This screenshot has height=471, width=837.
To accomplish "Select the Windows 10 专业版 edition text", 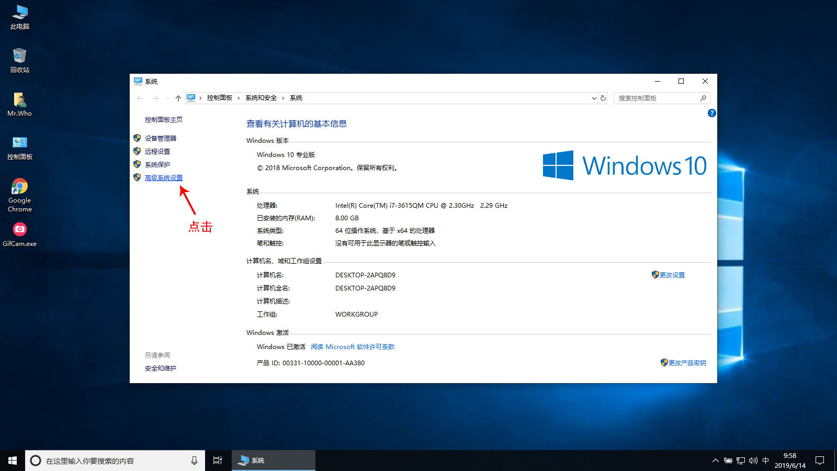I will click(286, 155).
